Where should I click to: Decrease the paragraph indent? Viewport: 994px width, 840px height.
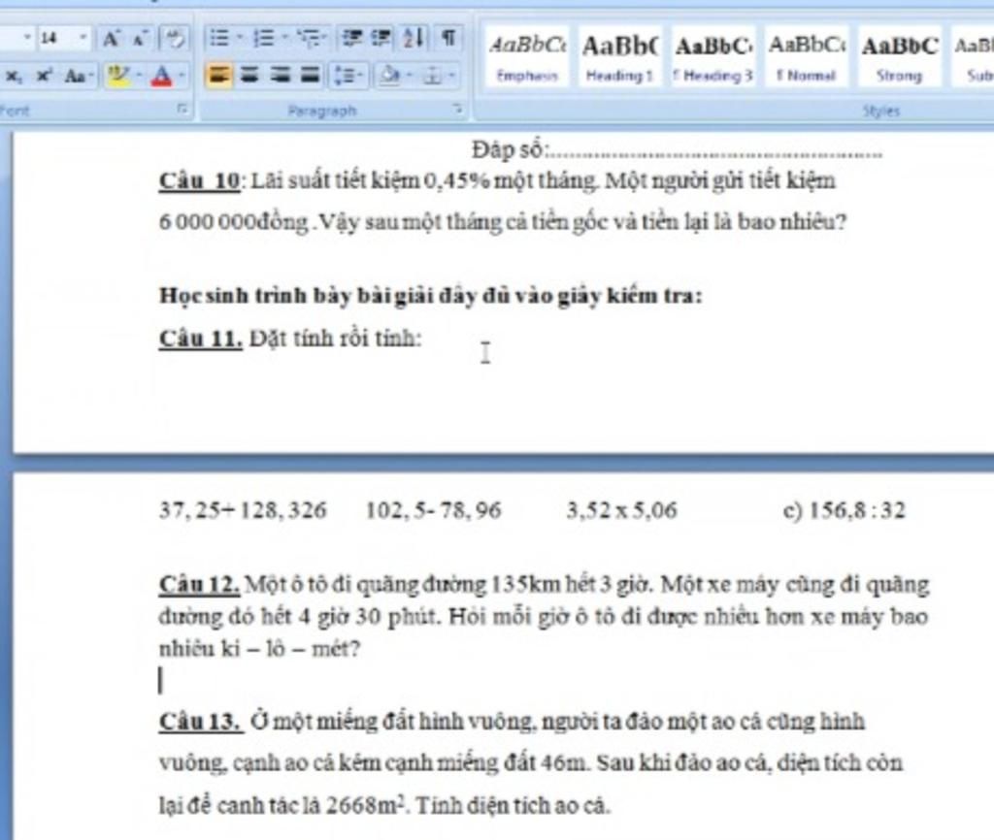pos(351,39)
